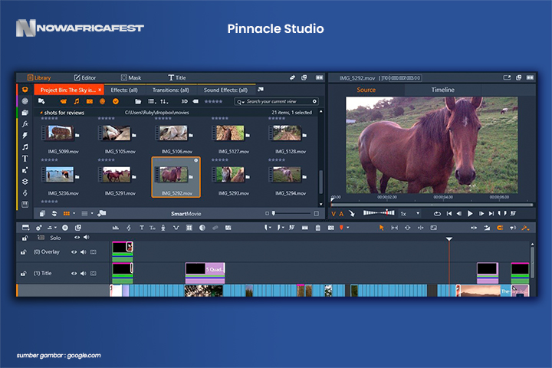Toggle the lock on (0) Overlay track
This screenshot has width=552, height=368.
tap(23, 252)
